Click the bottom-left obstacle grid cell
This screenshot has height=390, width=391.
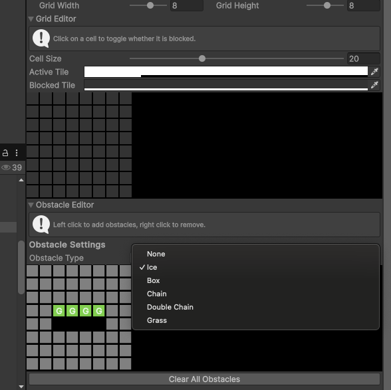pos(33,364)
